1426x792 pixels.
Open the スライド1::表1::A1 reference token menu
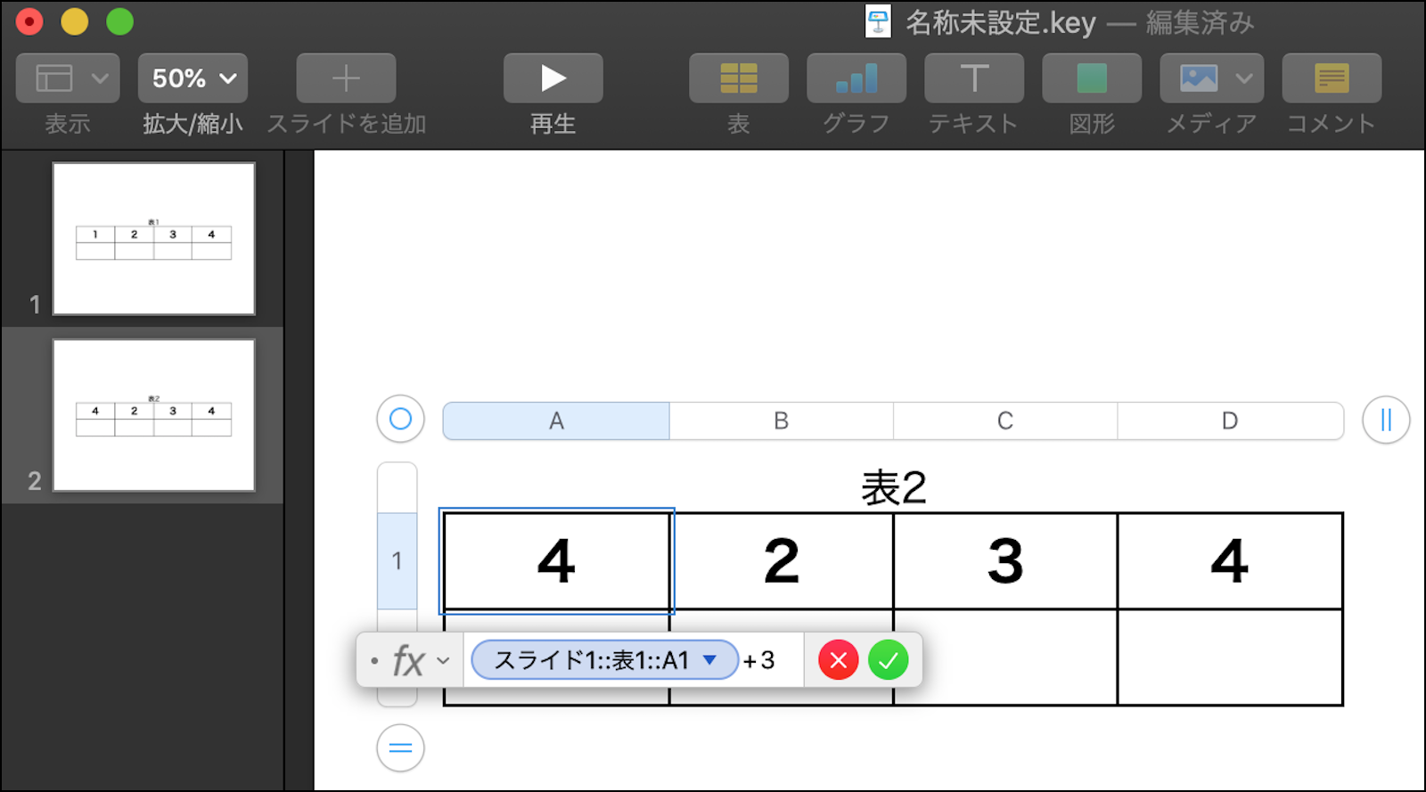(709, 660)
